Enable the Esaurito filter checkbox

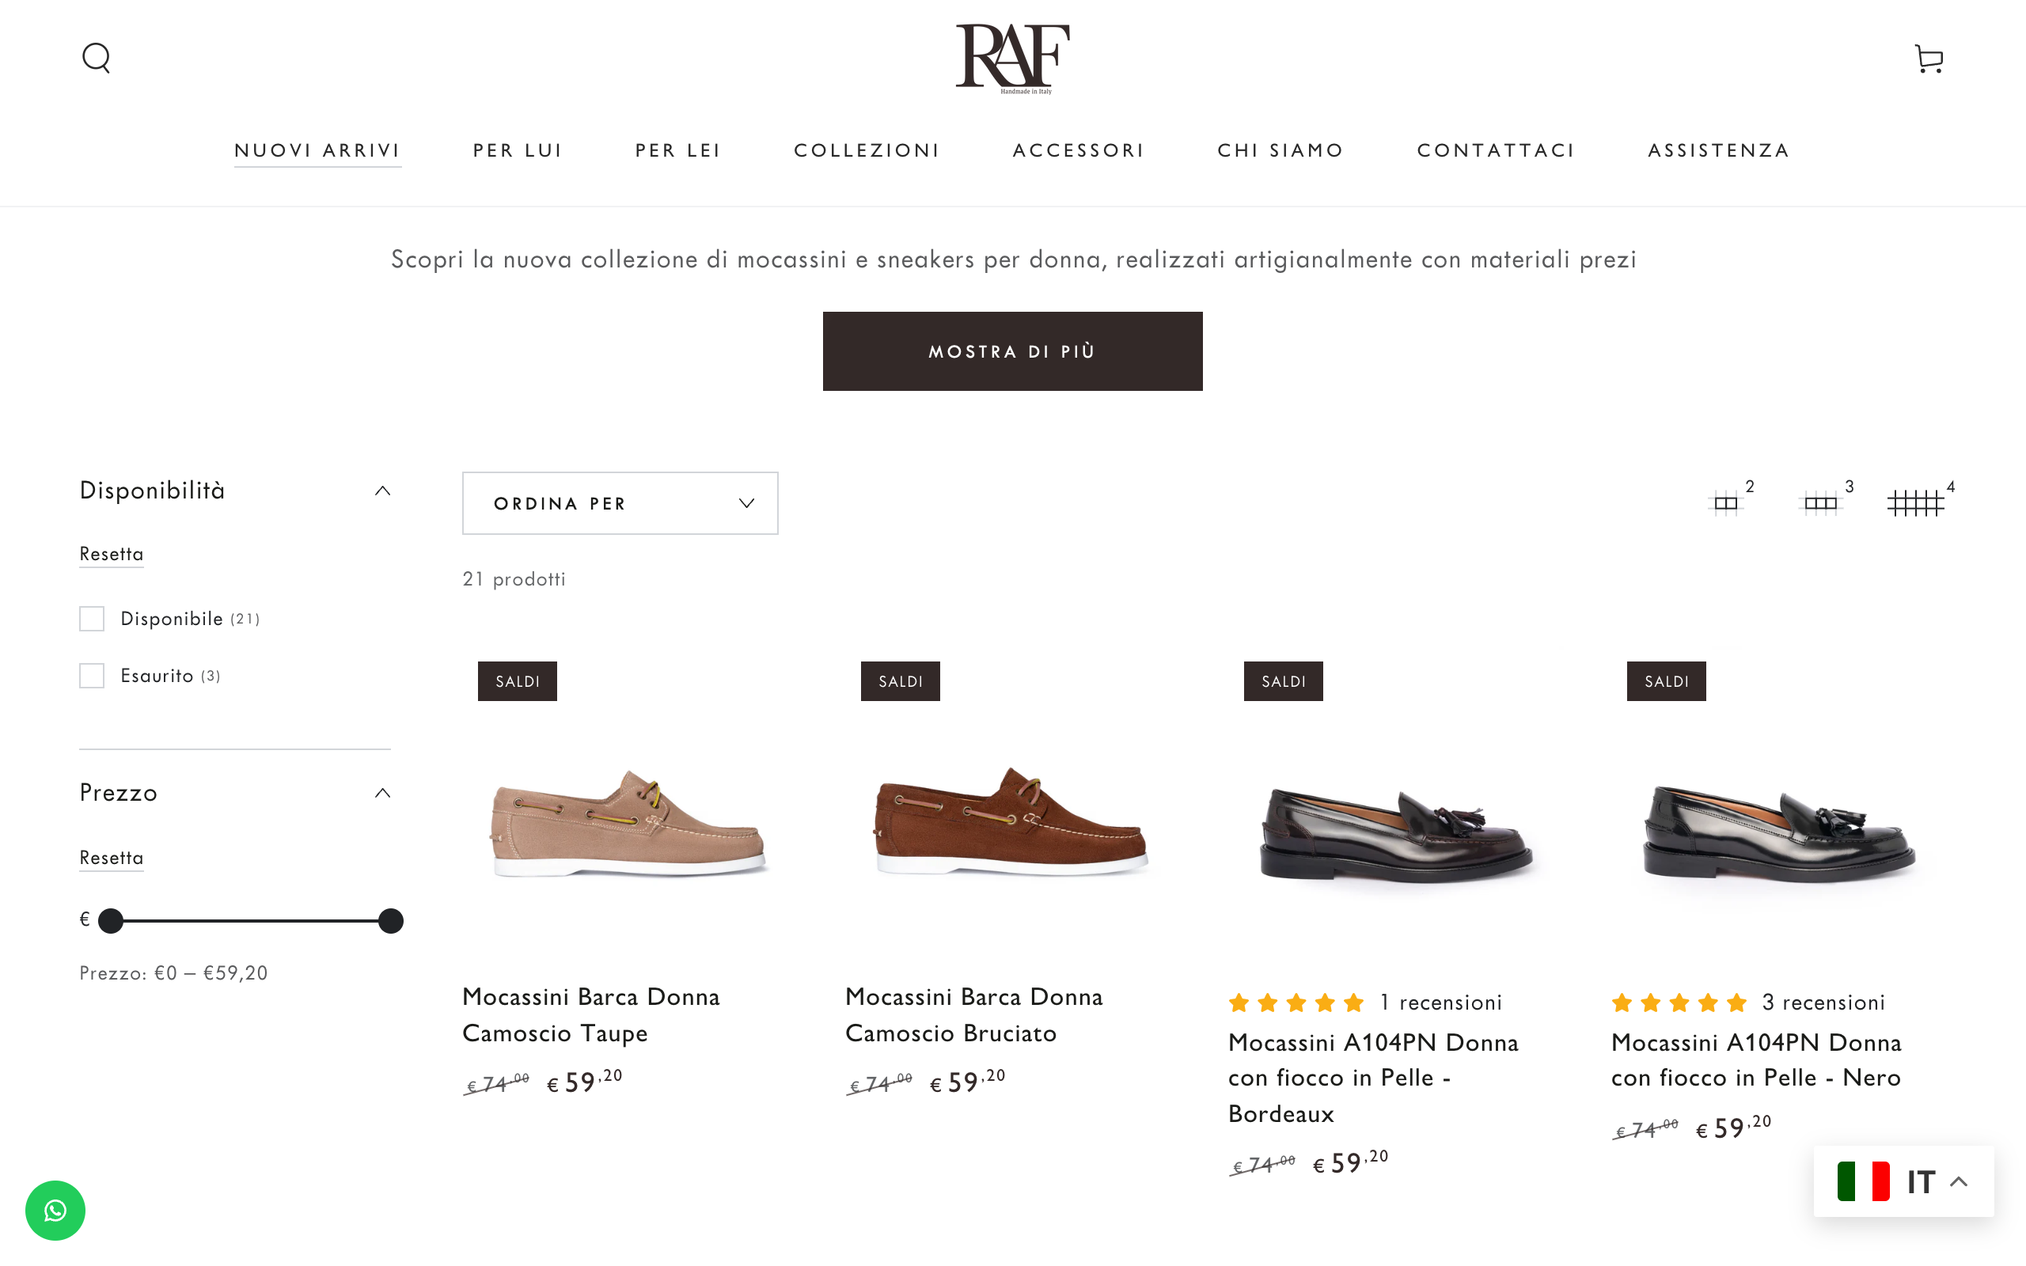(91, 675)
